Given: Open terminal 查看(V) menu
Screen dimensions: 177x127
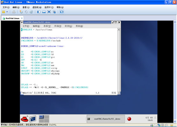Looking at the screenshot, I should [x=47, y=26].
